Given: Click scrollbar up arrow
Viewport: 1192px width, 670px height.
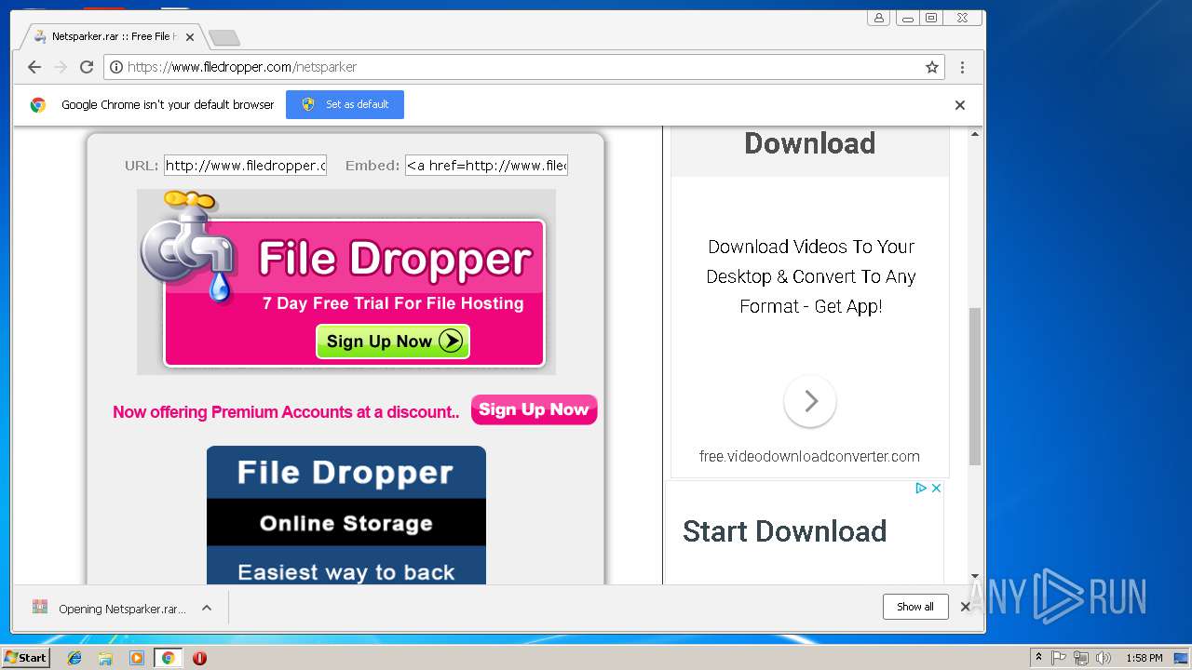Looking at the screenshot, I should pos(975,134).
